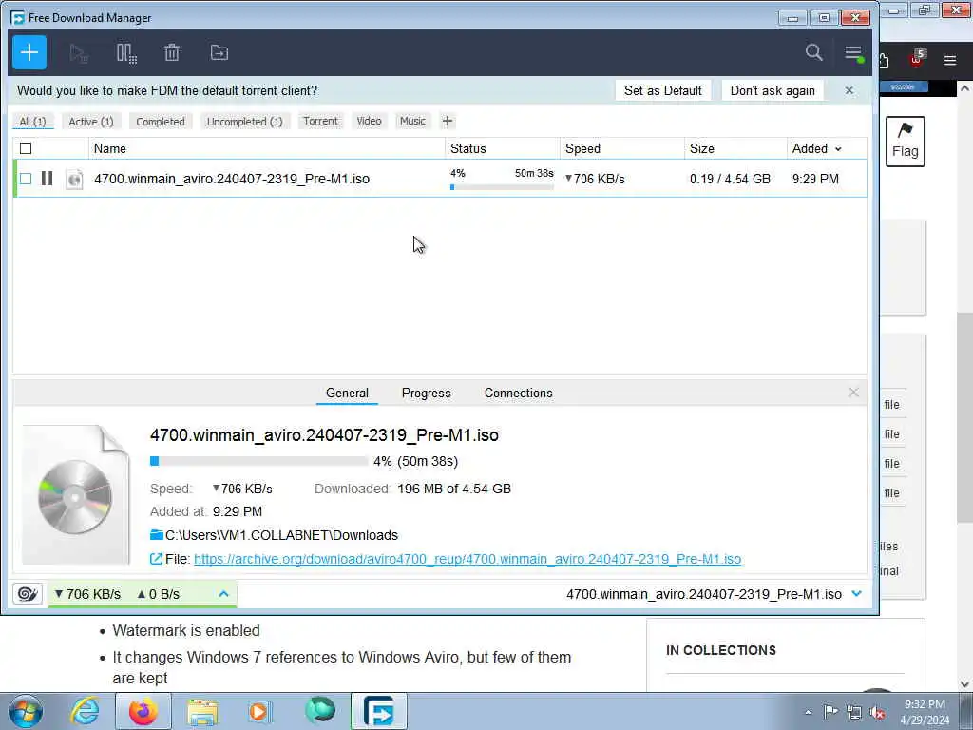This screenshot has height=730, width=973.
Task: Click muted volume icon in system tray
Action: [x=877, y=713]
